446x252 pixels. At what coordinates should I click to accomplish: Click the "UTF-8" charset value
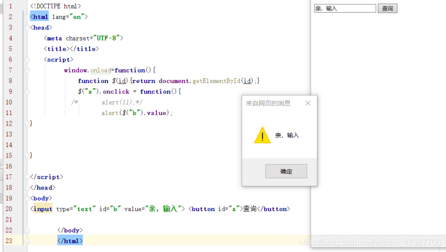(106, 38)
